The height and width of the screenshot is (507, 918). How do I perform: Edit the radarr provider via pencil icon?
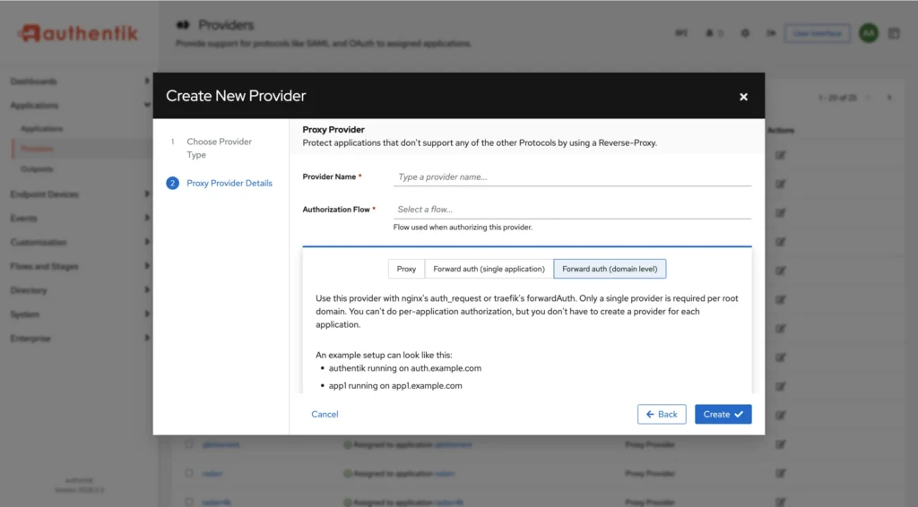coord(781,473)
